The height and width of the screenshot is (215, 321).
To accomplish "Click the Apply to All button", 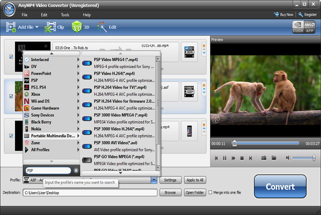I will pos(194,180).
